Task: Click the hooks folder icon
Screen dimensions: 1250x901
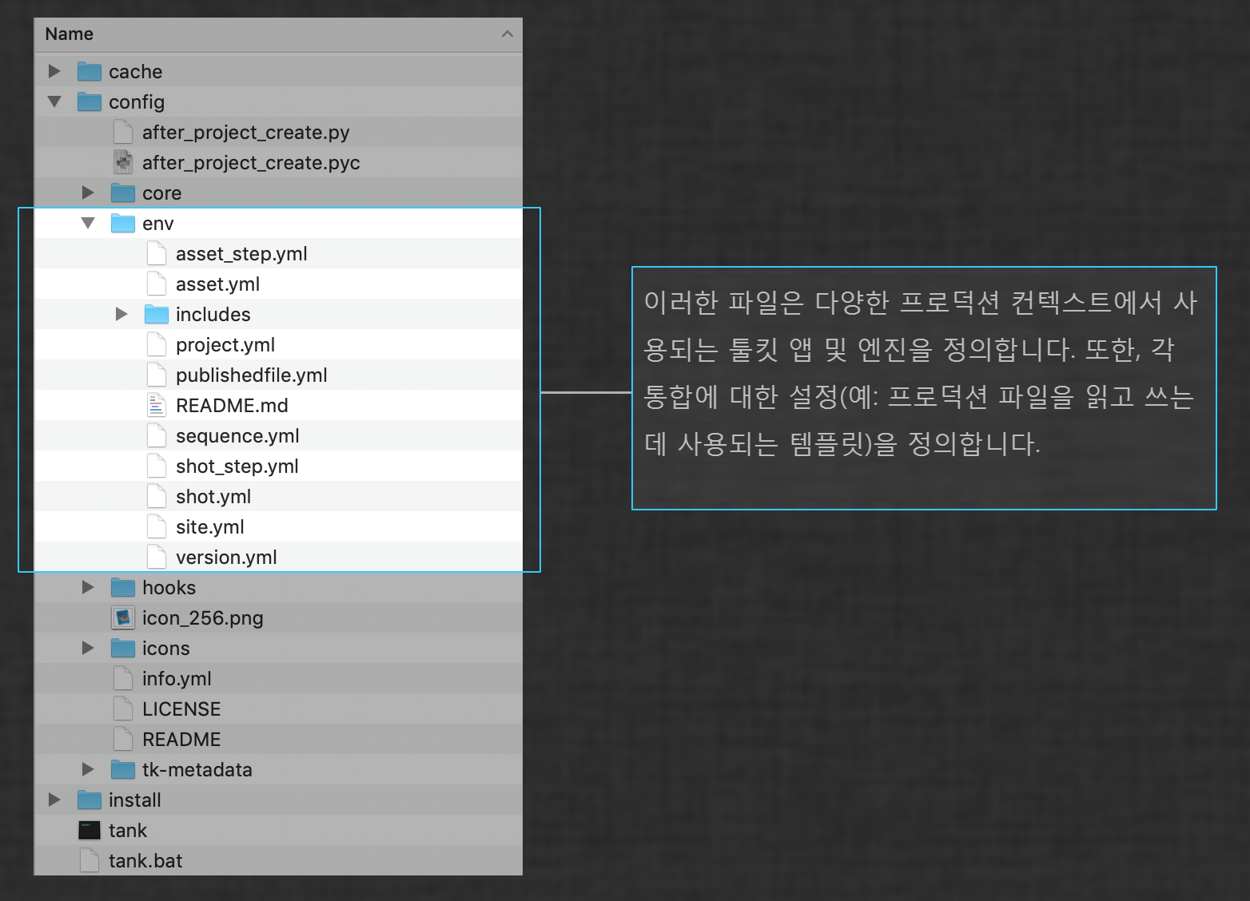Action: coord(123,588)
